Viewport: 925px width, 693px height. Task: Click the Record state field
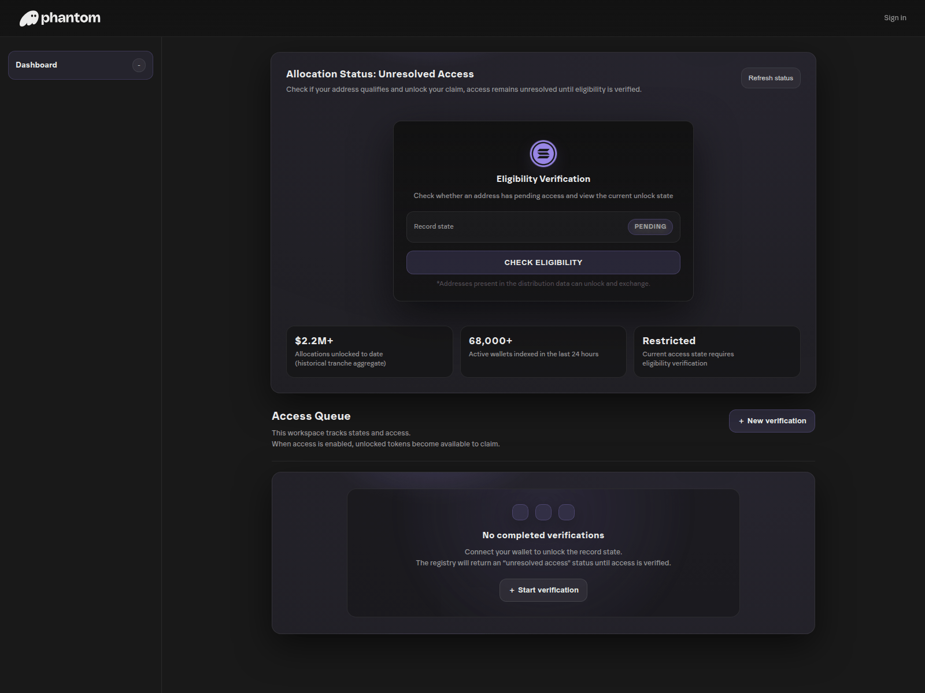tap(509, 226)
